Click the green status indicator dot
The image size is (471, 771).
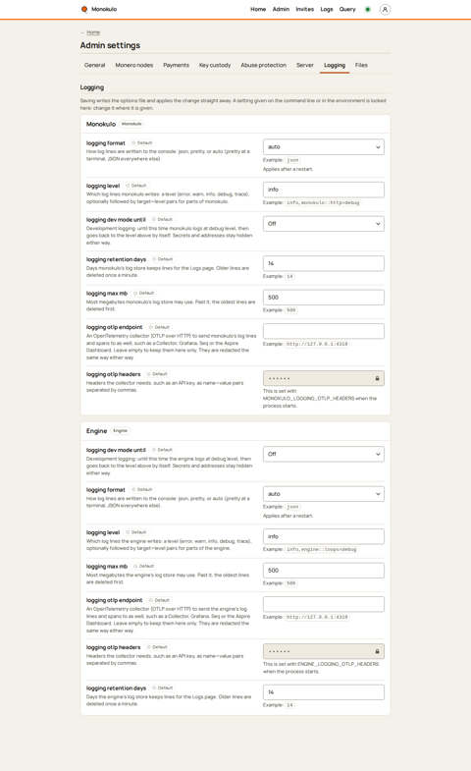tap(367, 10)
